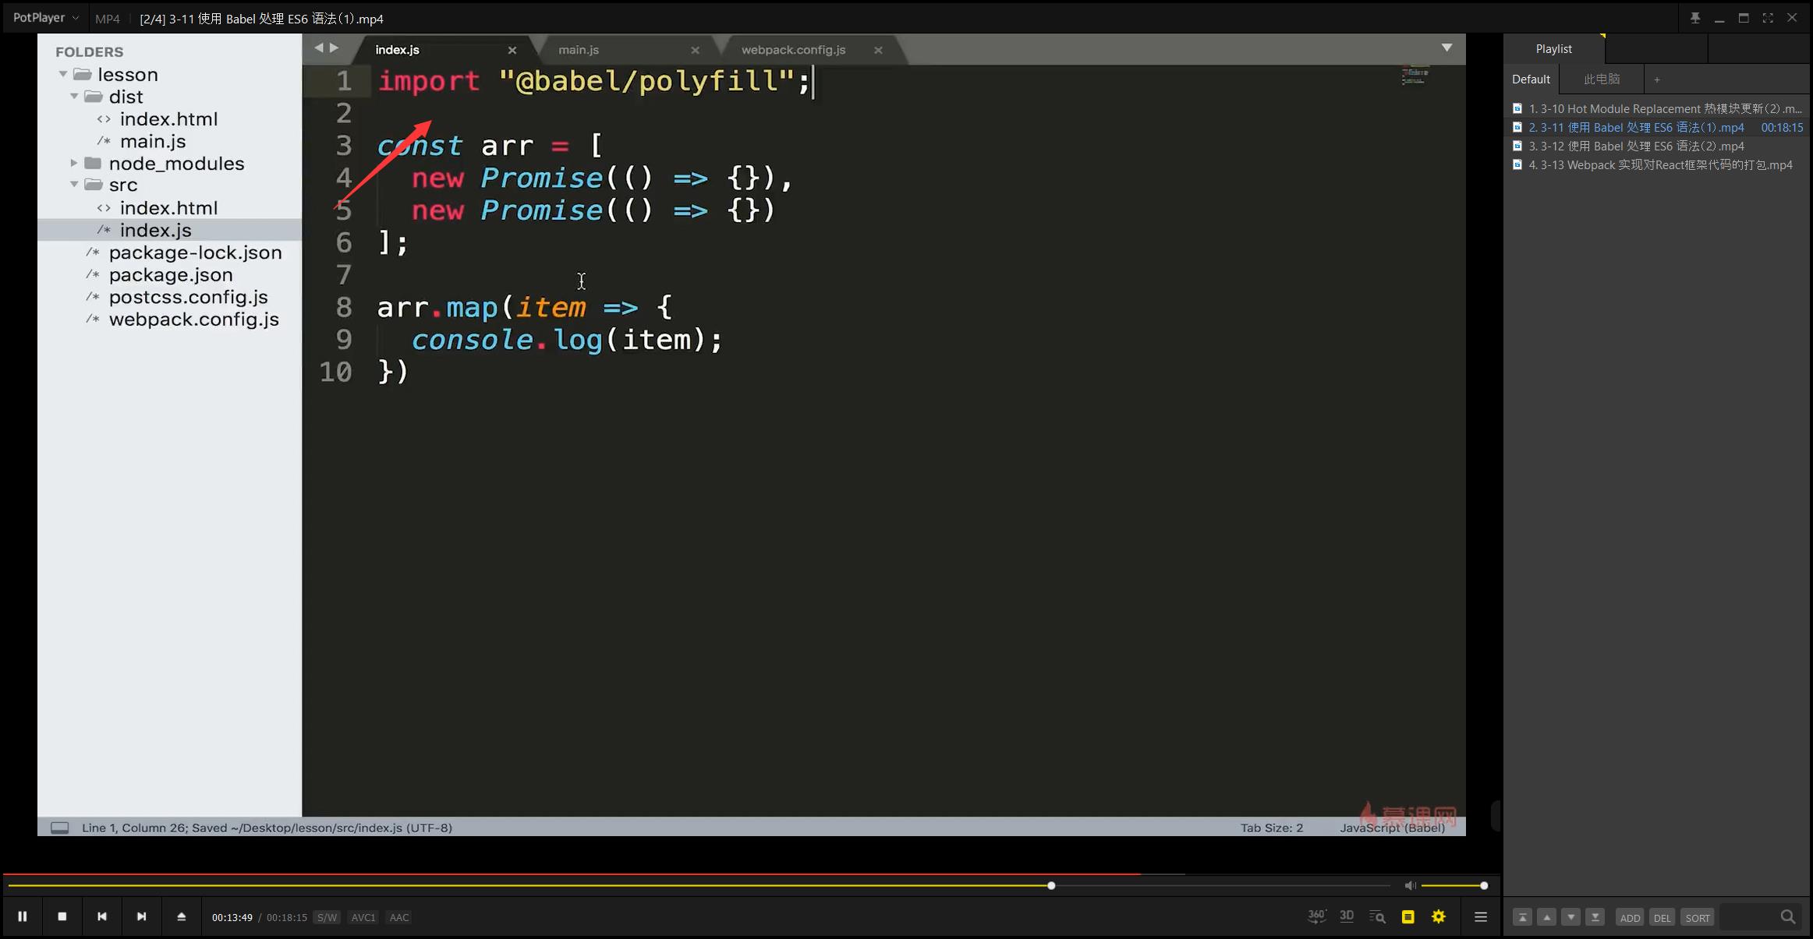Screen dimensions: 1813x939
Task: Click the SORT button in the playlist
Action: [x=1698, y=918]
